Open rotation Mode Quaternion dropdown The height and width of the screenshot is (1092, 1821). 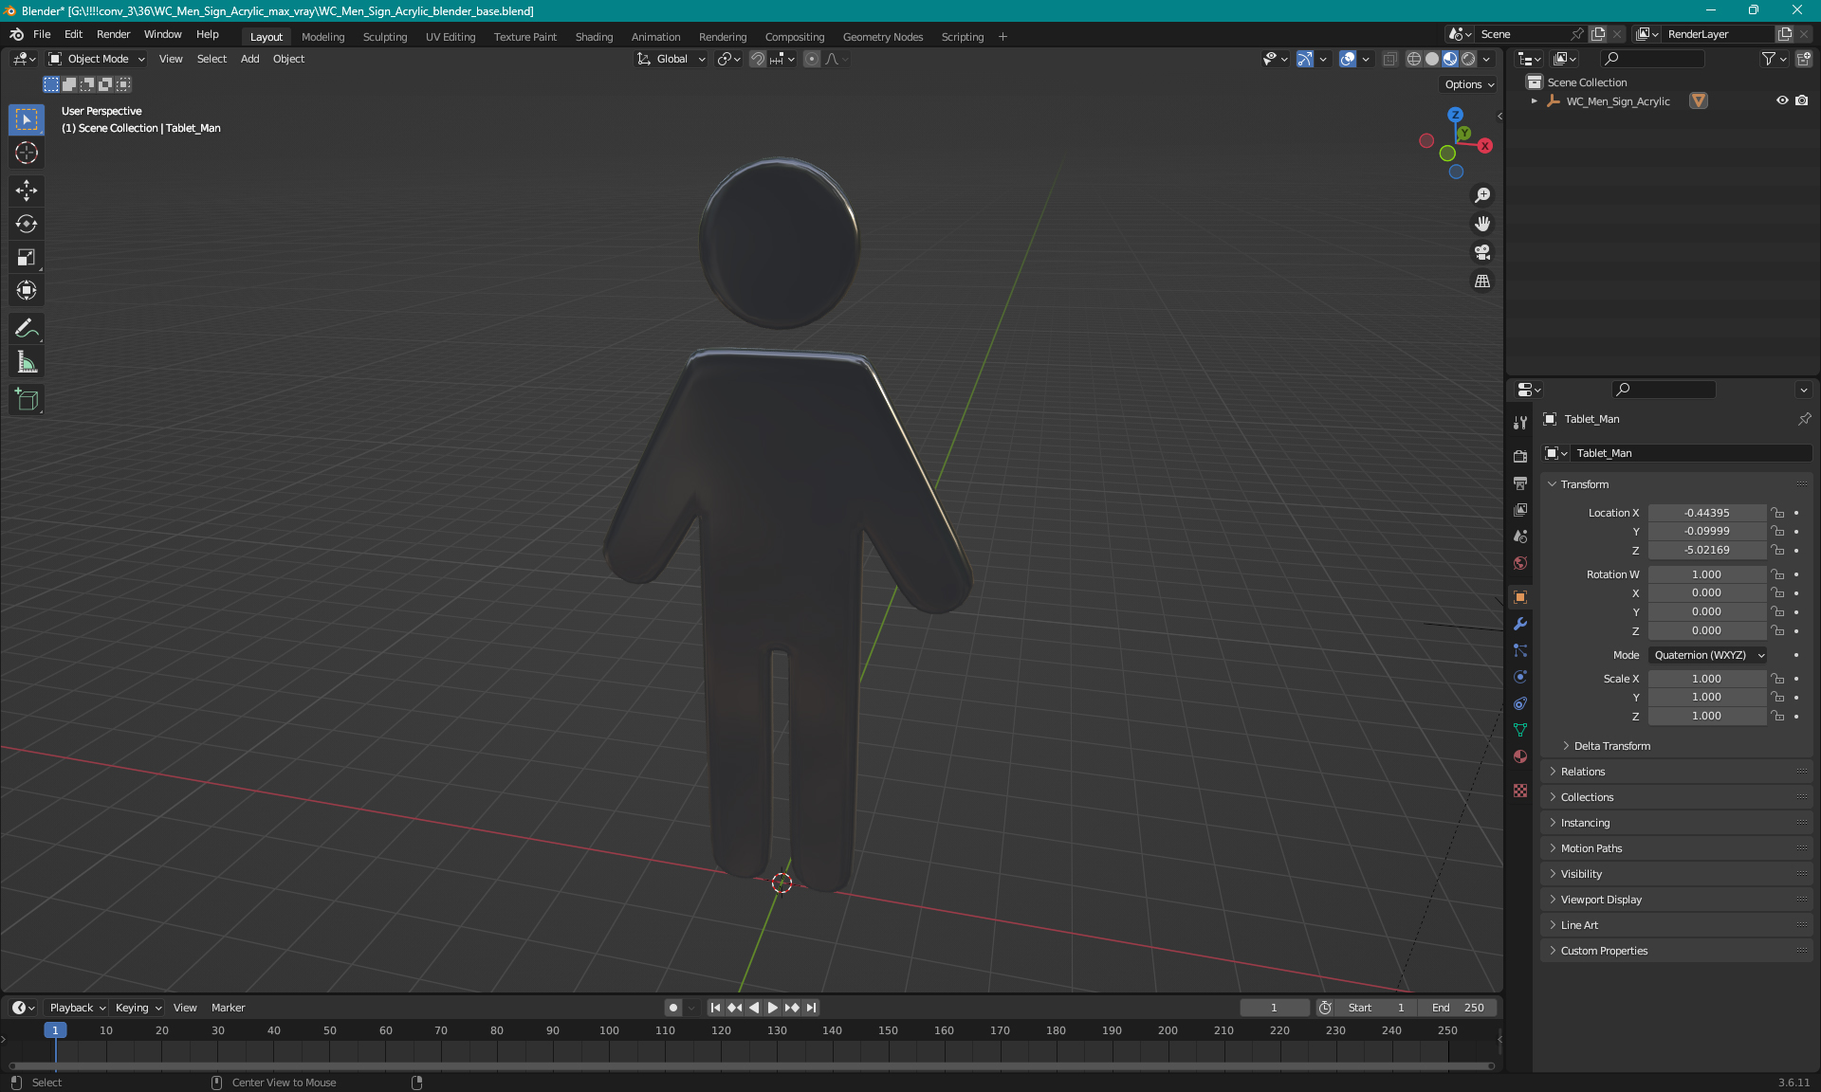[1708, 655]
